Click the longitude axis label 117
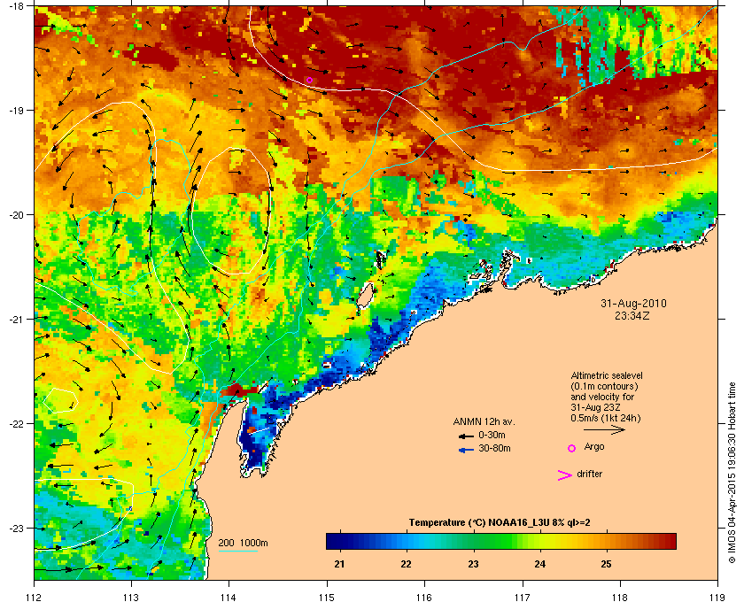Image resolution: width=744 pixels, height=602 pixels. [x=523, y=597]
